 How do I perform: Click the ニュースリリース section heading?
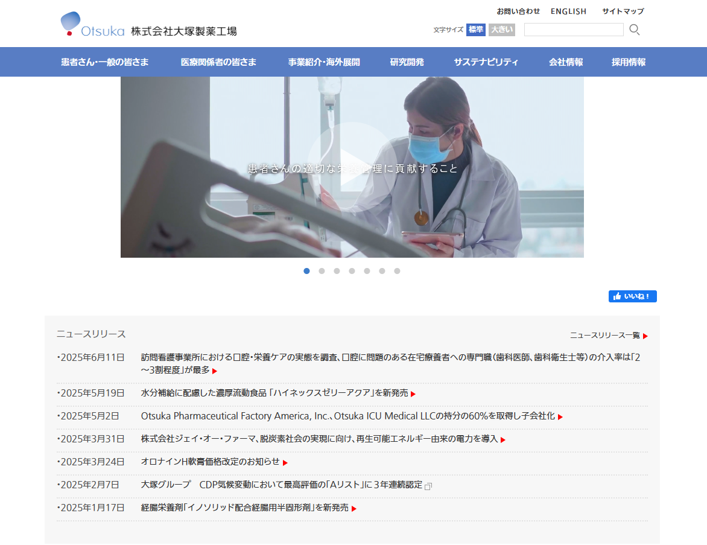click(91, 334)
